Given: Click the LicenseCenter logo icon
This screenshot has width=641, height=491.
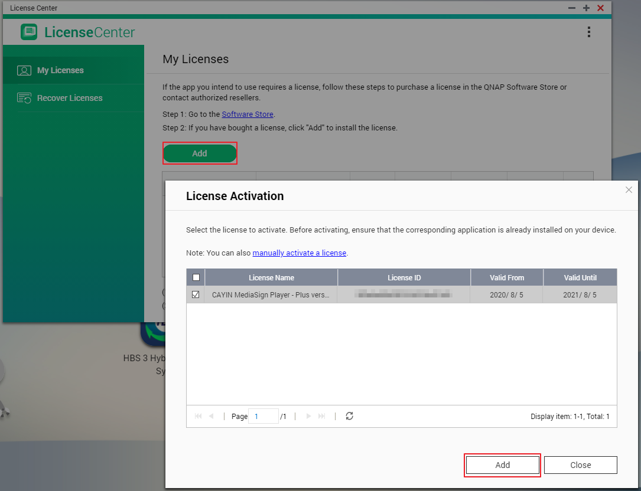Looking at the screenshot, I should [29, 32].
